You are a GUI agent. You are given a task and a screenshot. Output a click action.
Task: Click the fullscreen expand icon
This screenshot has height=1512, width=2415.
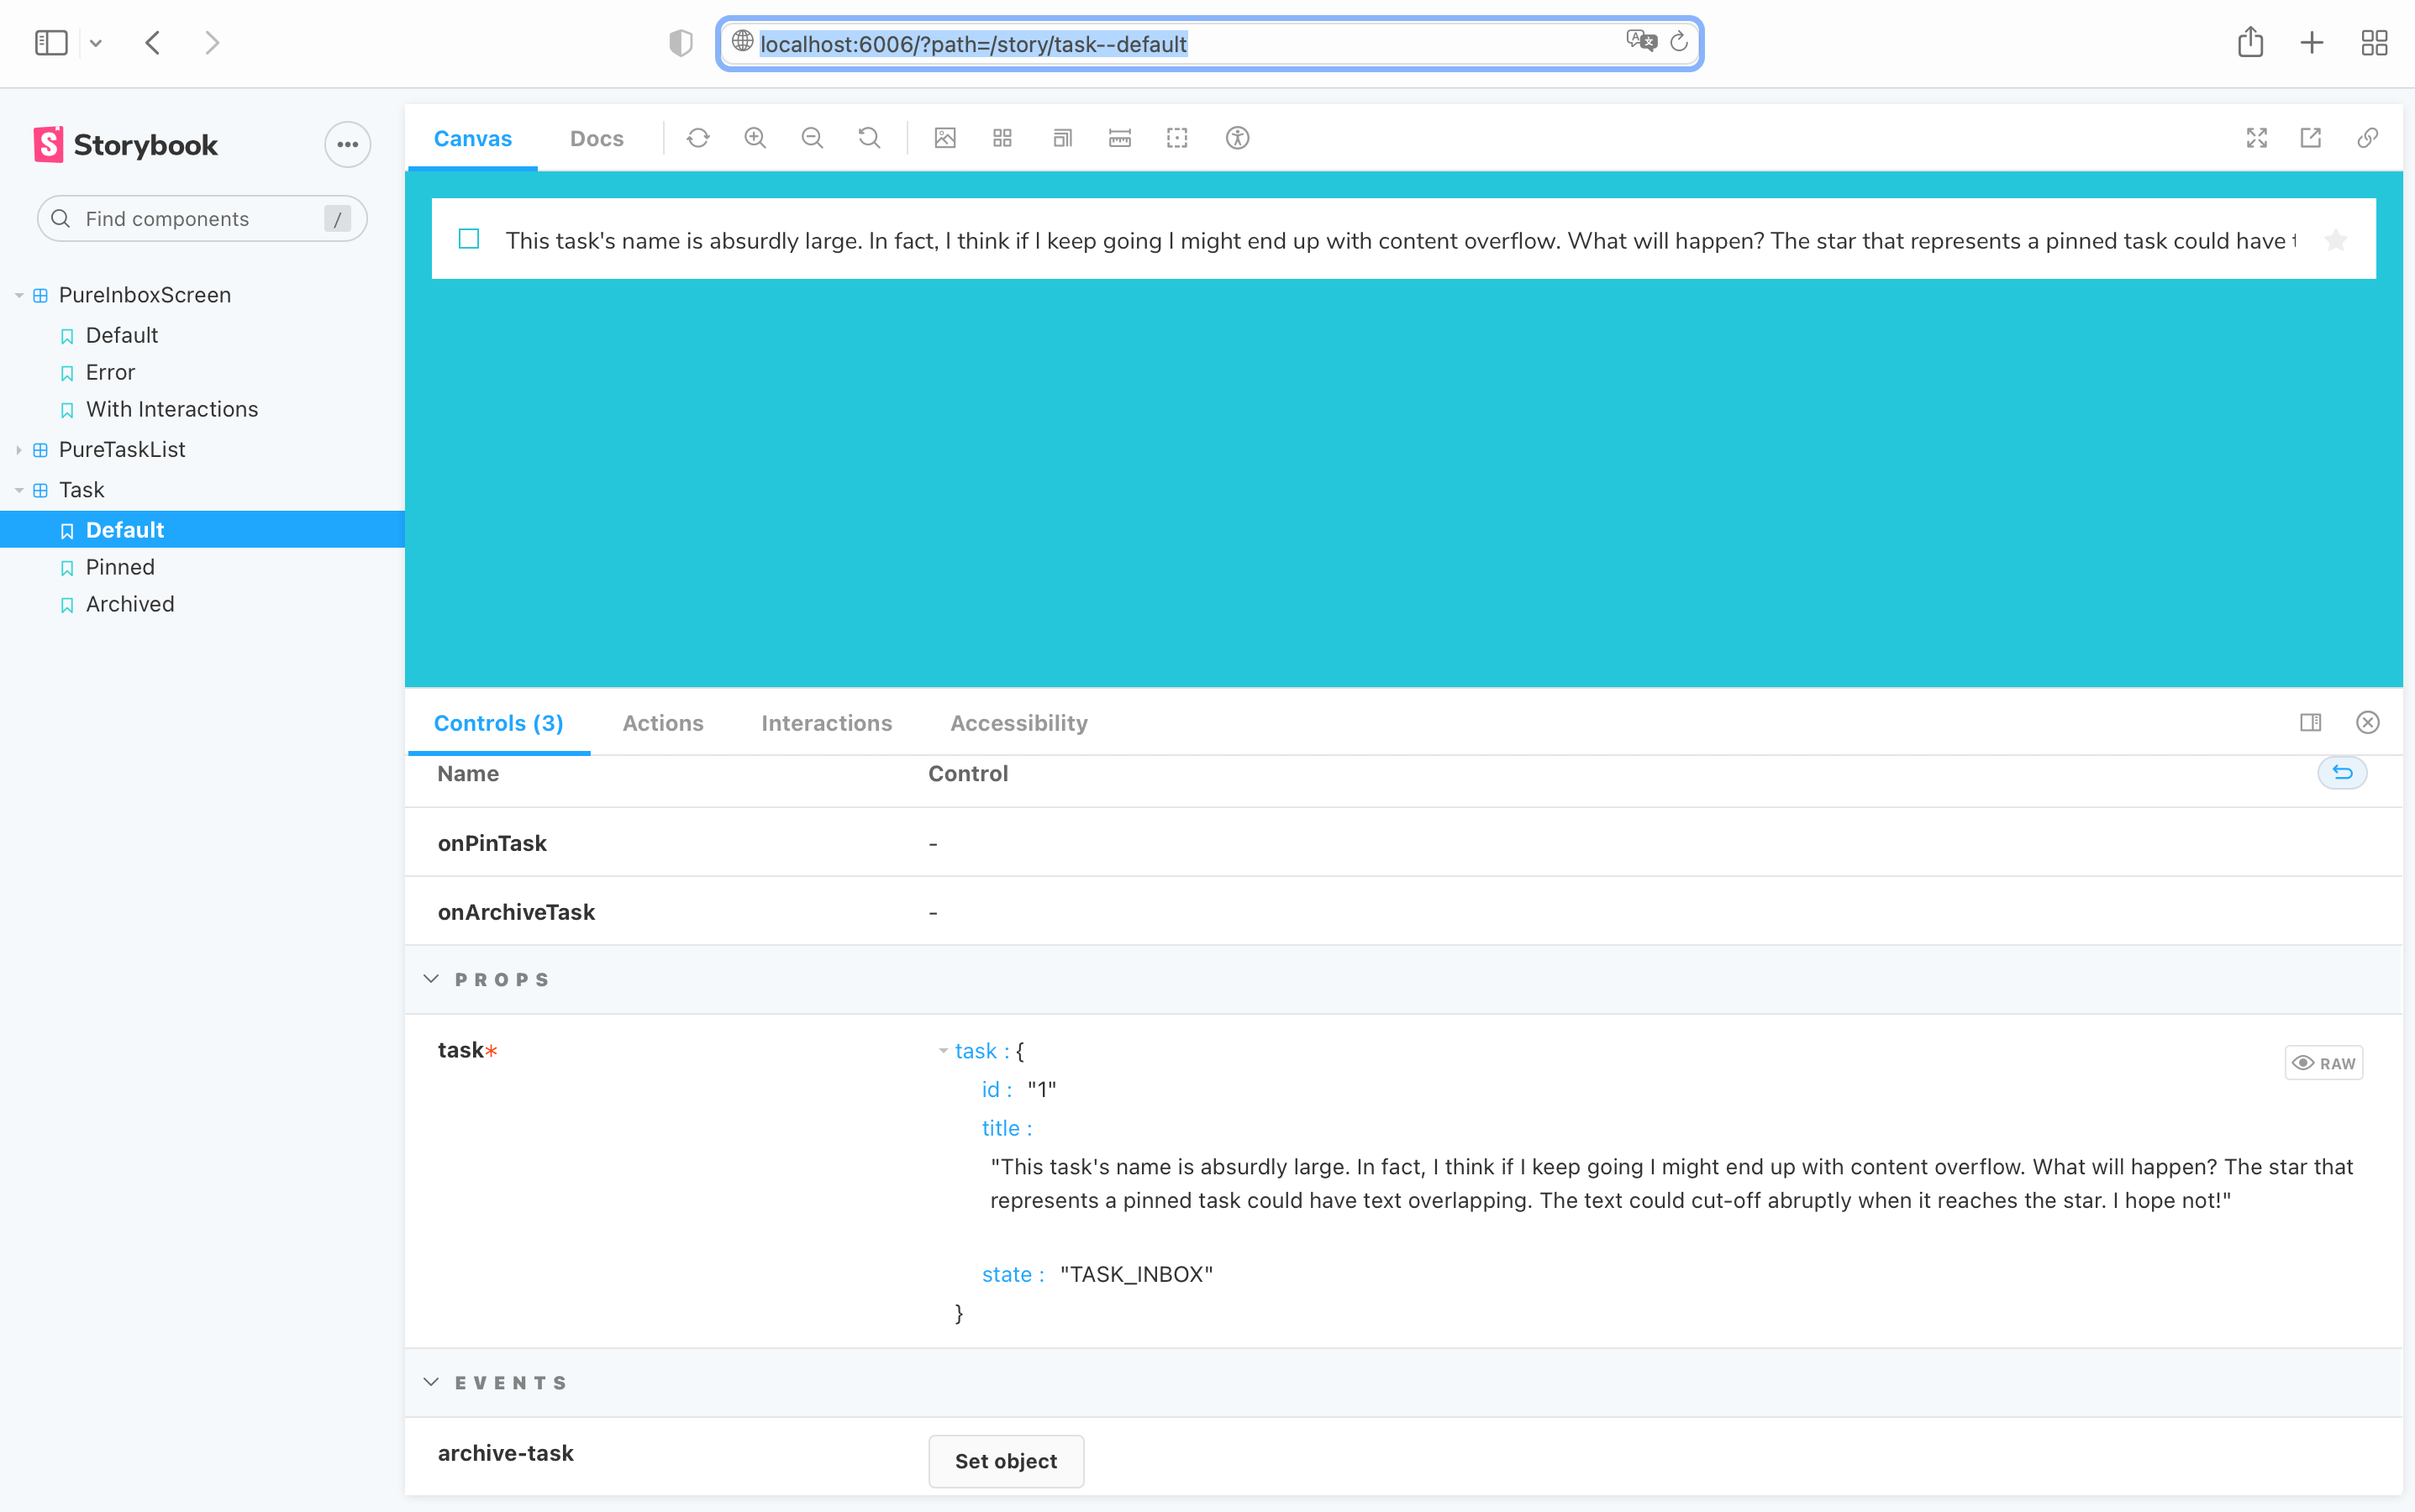coord(2256,138)
